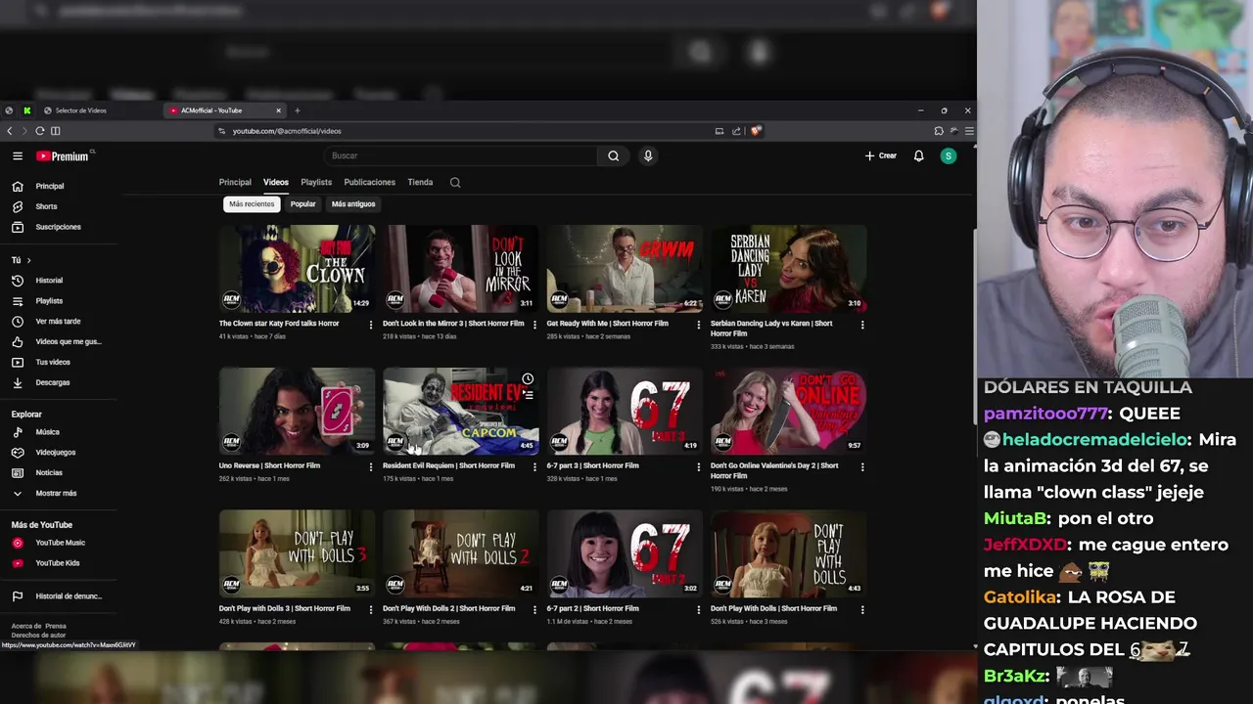Open Don't Go Online Valentine's Day 2 thumbnail
This screenshot has height=704, width=1253.
[789, 412]
